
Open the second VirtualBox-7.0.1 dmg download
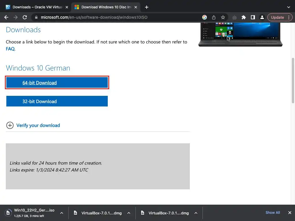point(169,213)
